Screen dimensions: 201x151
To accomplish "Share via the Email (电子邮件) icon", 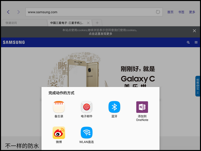I will [x=87, y=107].
